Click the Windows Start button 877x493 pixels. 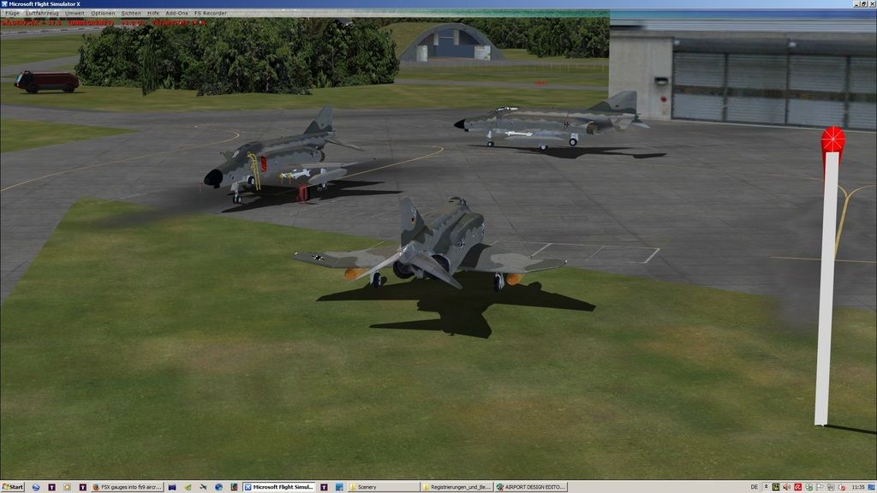coord(13,487)
